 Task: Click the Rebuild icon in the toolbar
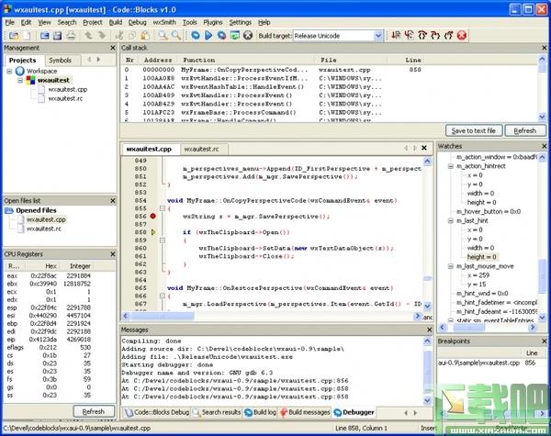(235, 36)
